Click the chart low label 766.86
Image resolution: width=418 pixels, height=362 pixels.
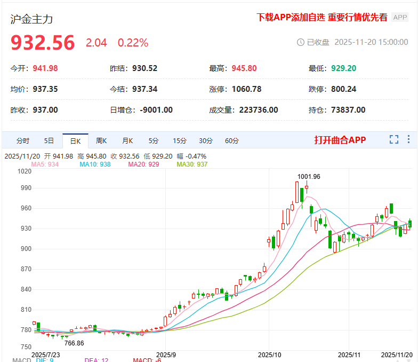[74, 343]
